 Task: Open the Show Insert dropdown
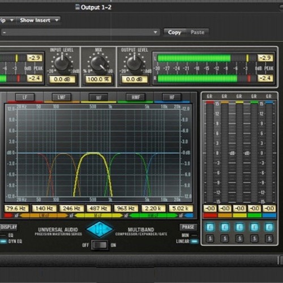pyautogui.click(x=38, y=20)
